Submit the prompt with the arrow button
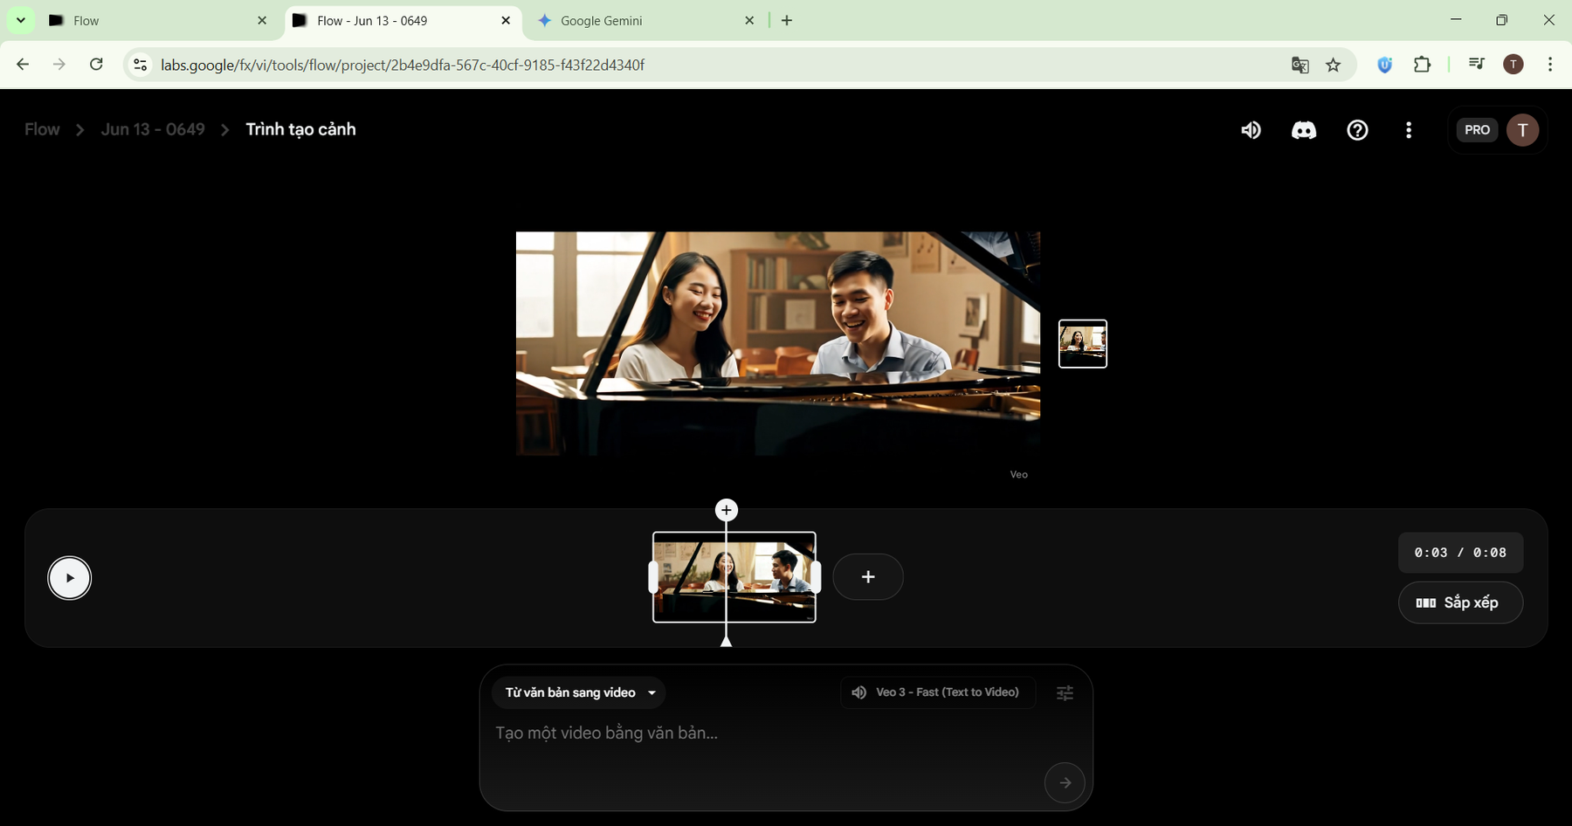The width and height of the screenshot is (1572, 826). [1064, 782]
